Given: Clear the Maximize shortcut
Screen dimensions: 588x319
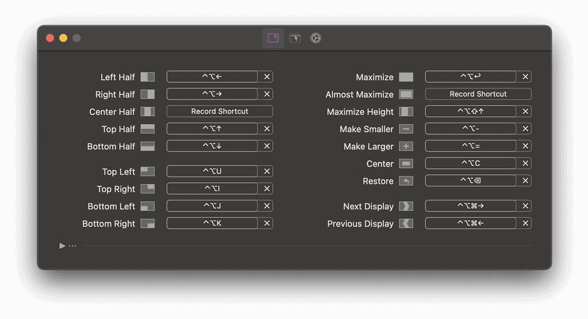Looking at the screenshot, I should pos(525,77).
